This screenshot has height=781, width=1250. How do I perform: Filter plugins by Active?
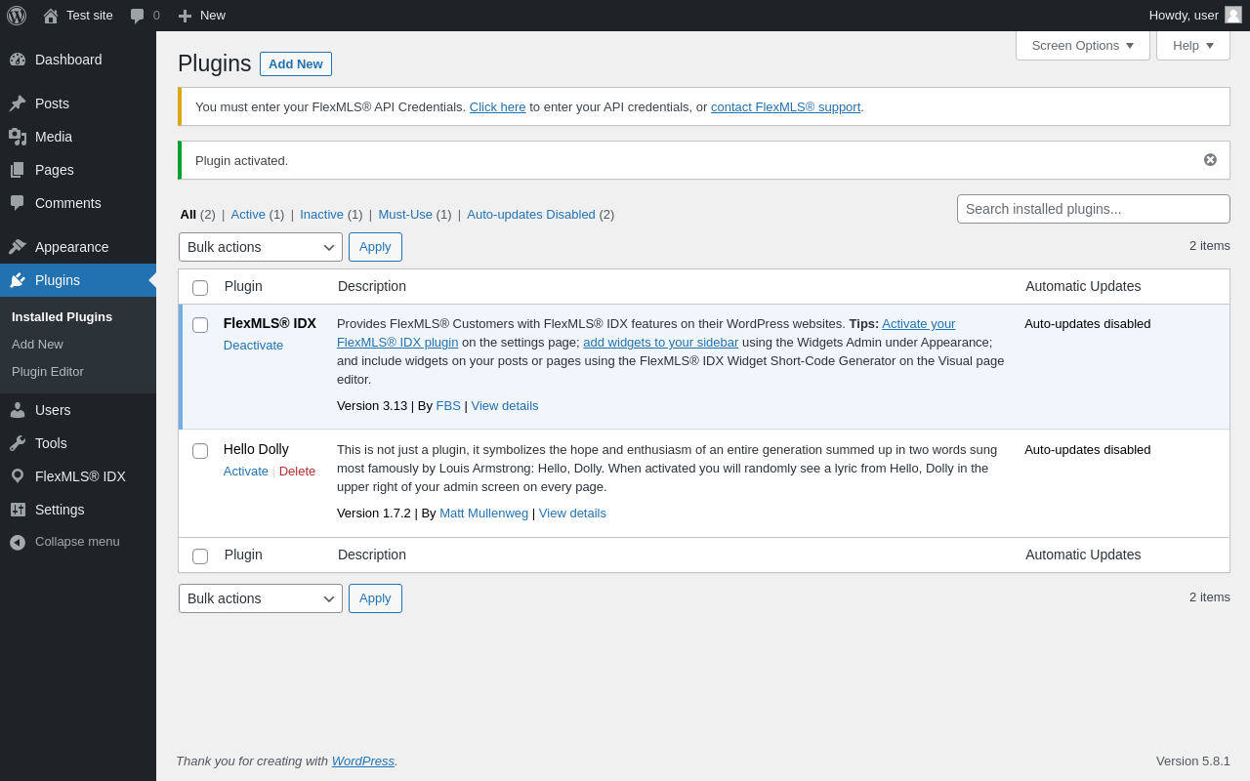[x=248, y=215]
